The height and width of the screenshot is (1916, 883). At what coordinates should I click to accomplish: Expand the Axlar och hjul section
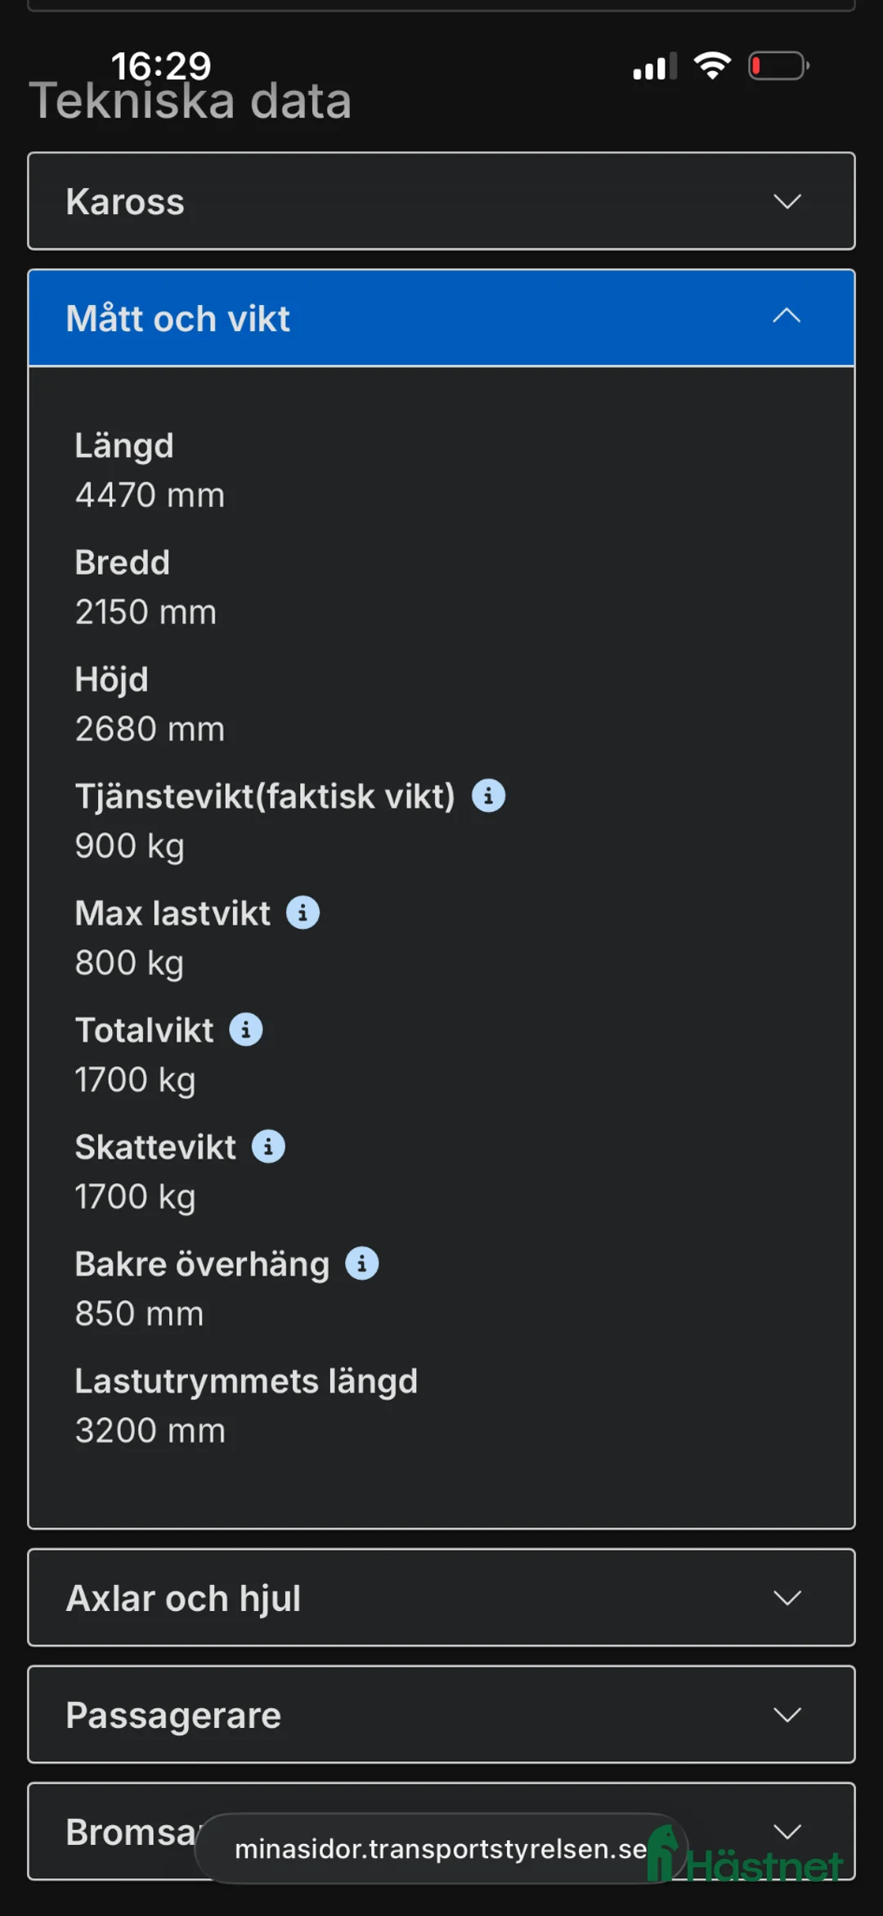click(x=785, y=1597)
